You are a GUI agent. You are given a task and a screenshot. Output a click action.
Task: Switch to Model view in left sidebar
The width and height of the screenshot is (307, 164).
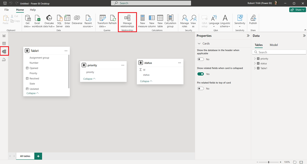click(x=4, y=51)
